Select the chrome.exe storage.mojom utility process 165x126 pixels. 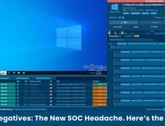click(140, 78)
